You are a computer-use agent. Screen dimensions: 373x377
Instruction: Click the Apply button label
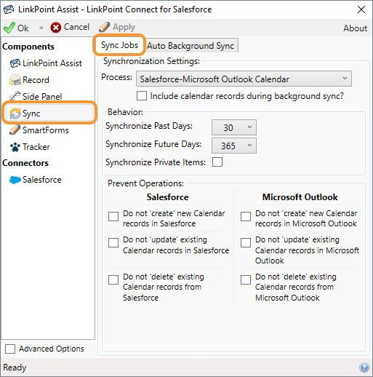124,27
